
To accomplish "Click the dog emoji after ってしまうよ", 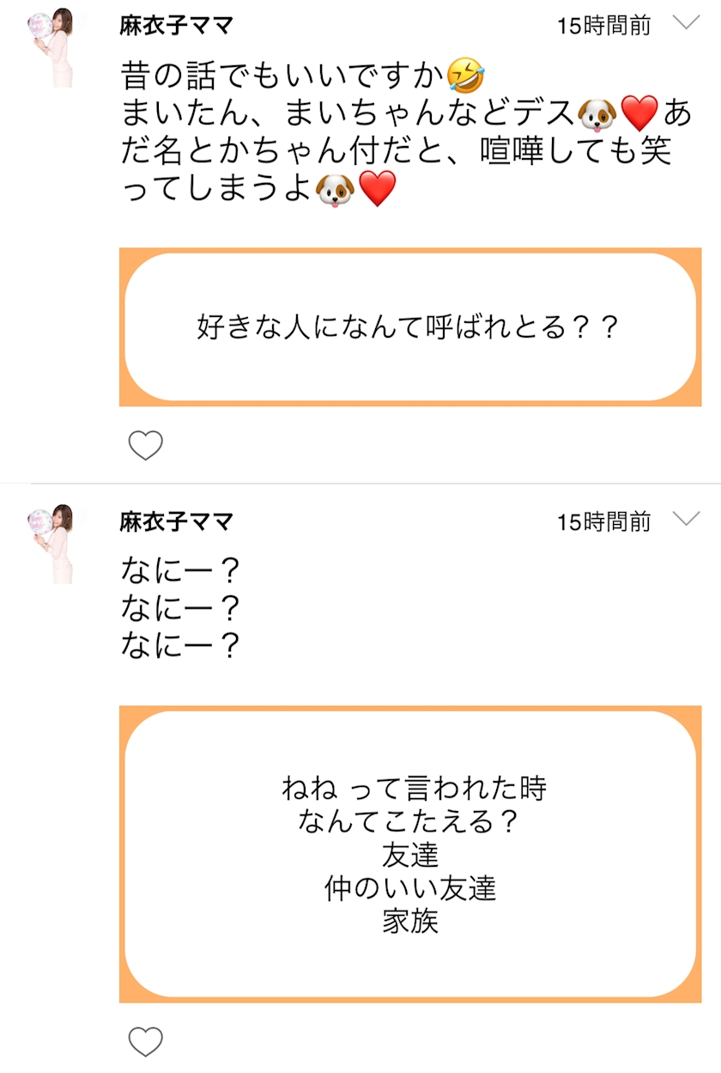I will (336, 188).
